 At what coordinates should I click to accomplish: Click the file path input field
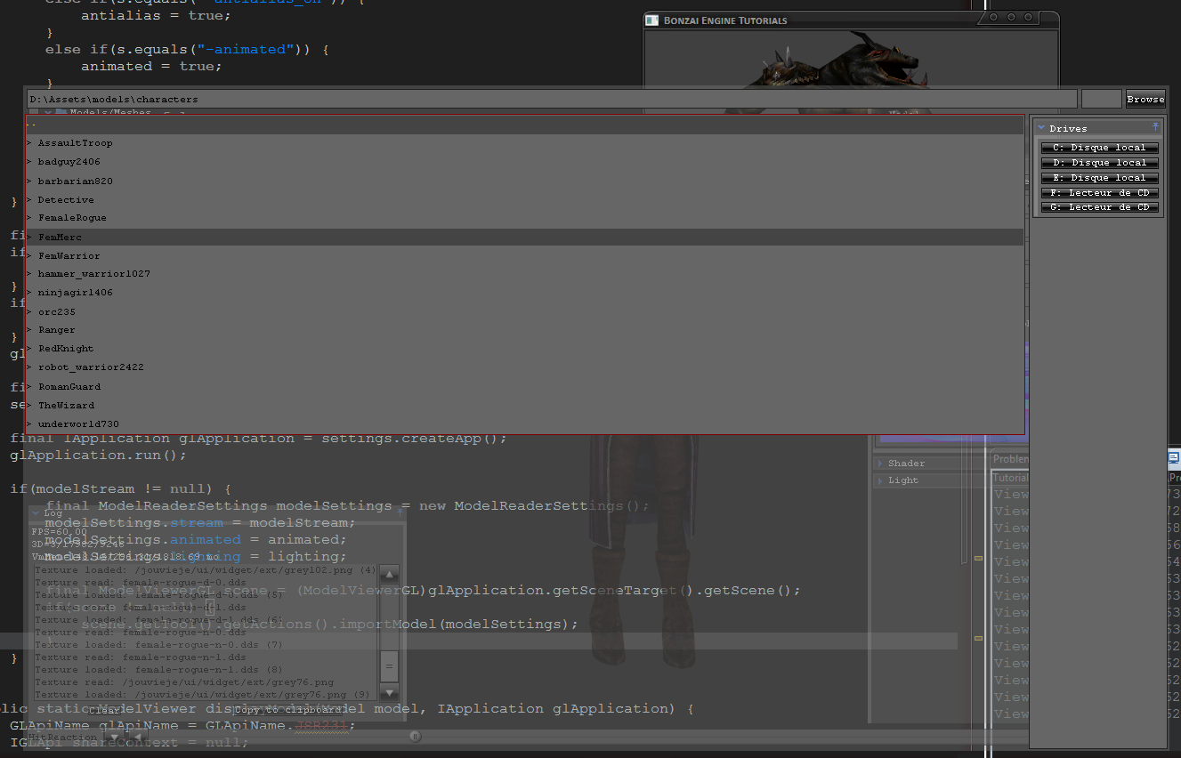[x=550, y=99]
